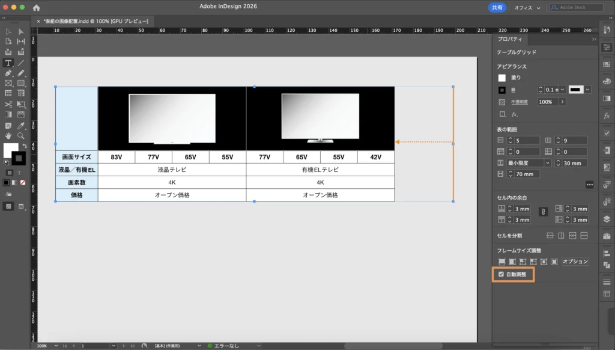Select the Type tool in the toolbar

8,63
